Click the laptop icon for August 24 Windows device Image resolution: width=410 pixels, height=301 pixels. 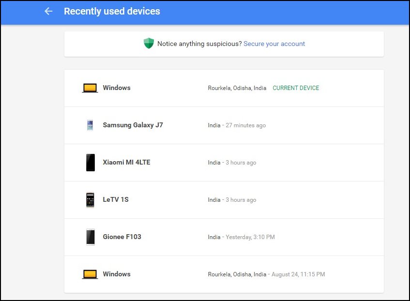(90, 274)
